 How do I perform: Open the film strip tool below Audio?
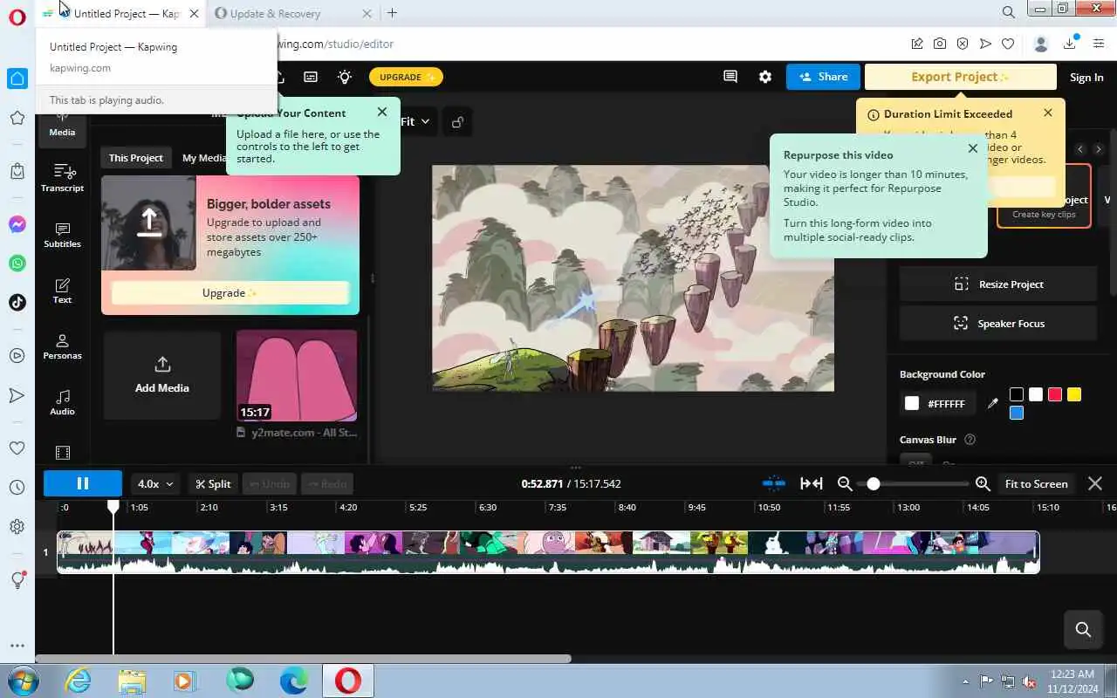(62, 453)
